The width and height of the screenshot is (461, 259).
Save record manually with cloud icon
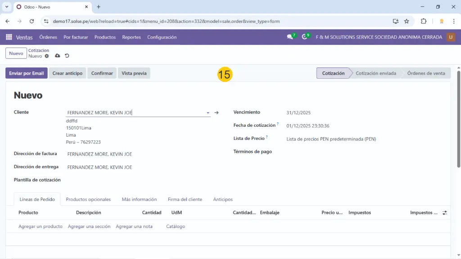57,56
